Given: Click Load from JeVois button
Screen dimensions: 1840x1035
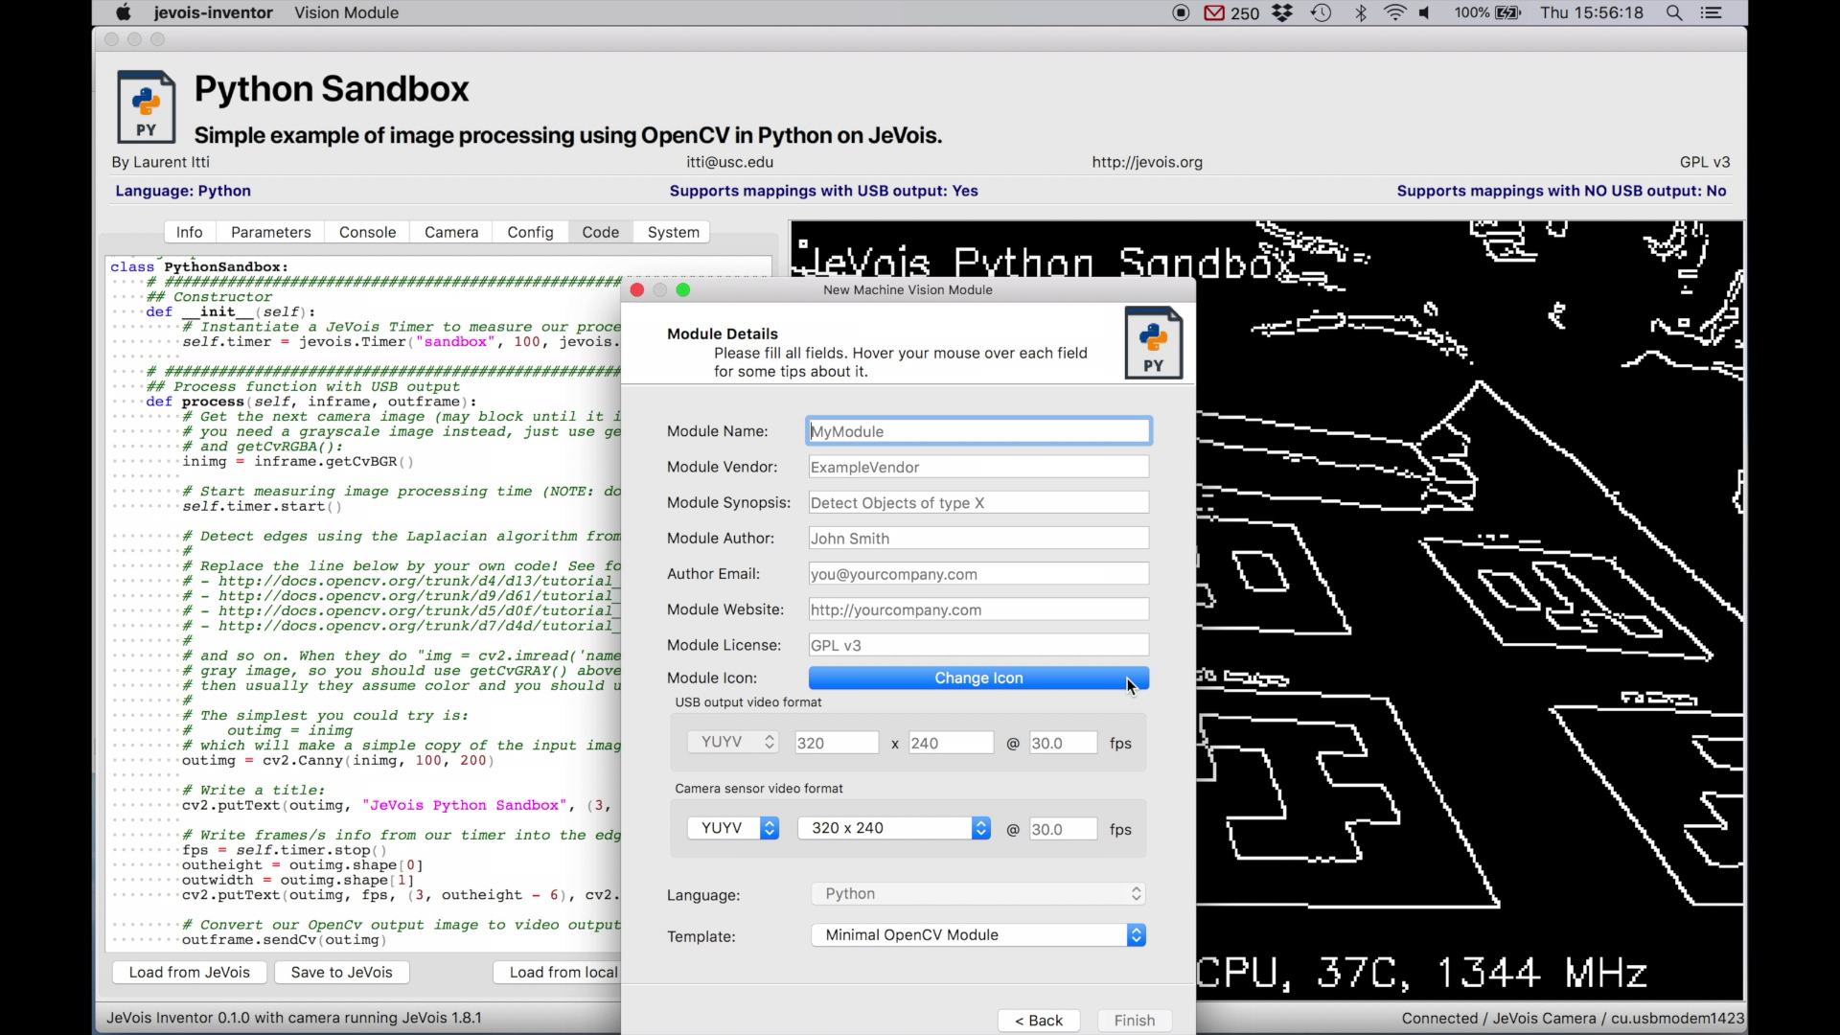Looking at the screenshot, I should tap(189, 972).
